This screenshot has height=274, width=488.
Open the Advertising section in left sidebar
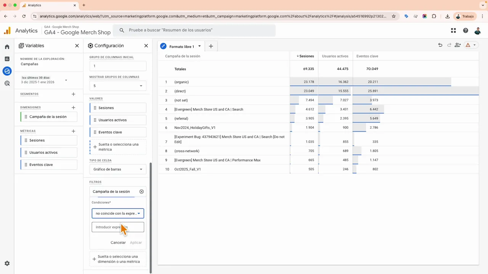[x=7, y=83]
